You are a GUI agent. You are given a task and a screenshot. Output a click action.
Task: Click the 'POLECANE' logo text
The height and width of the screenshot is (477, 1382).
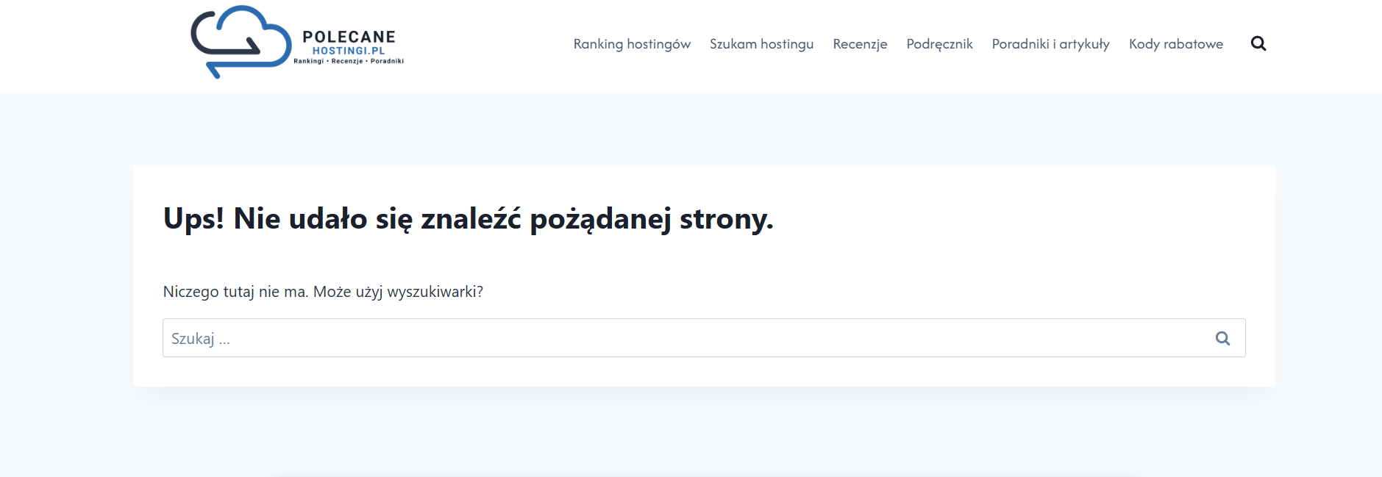tap(350, 35)
